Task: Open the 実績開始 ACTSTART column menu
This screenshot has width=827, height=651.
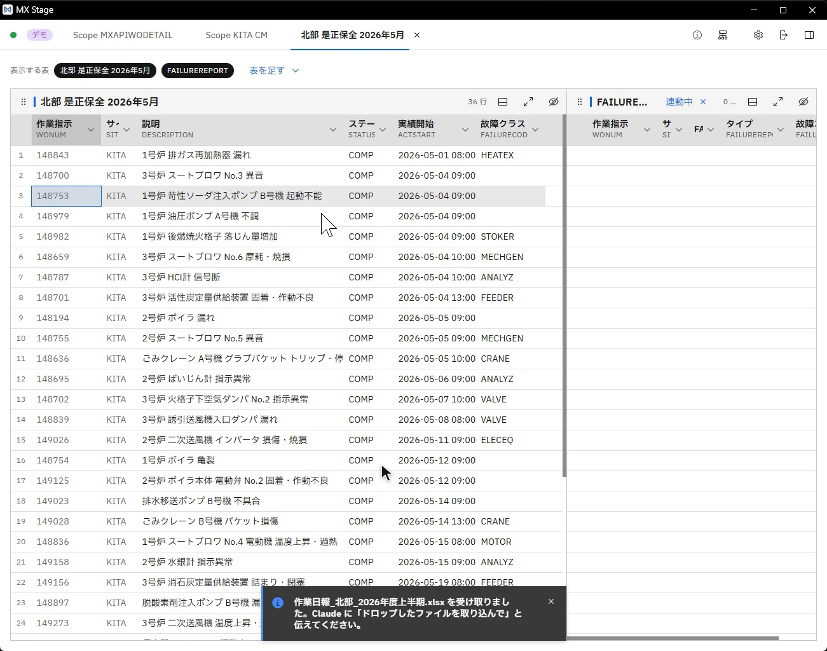Action: 465,130
